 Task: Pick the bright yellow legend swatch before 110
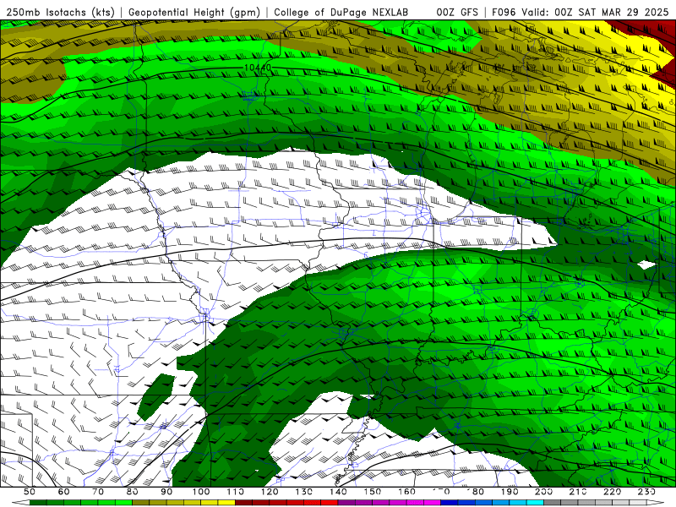coord(226,503)
